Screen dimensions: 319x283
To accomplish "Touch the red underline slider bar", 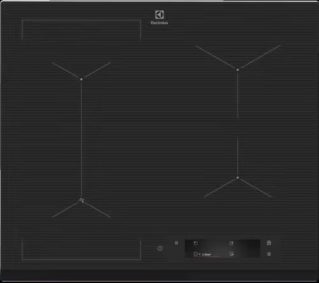I will click(x=206, y=257).
